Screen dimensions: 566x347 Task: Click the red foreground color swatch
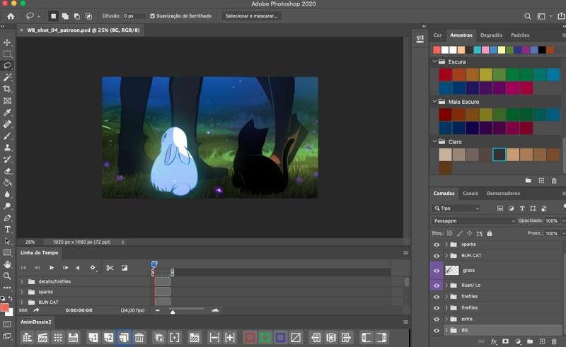(4, 307)
